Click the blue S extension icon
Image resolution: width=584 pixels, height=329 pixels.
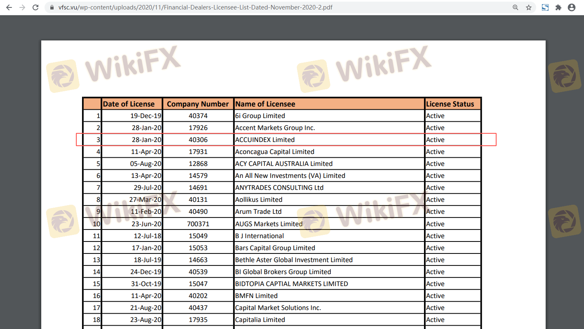tap(545, 7)
